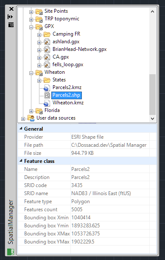Select CA.gpx in the tree

(x=61, y=57)
